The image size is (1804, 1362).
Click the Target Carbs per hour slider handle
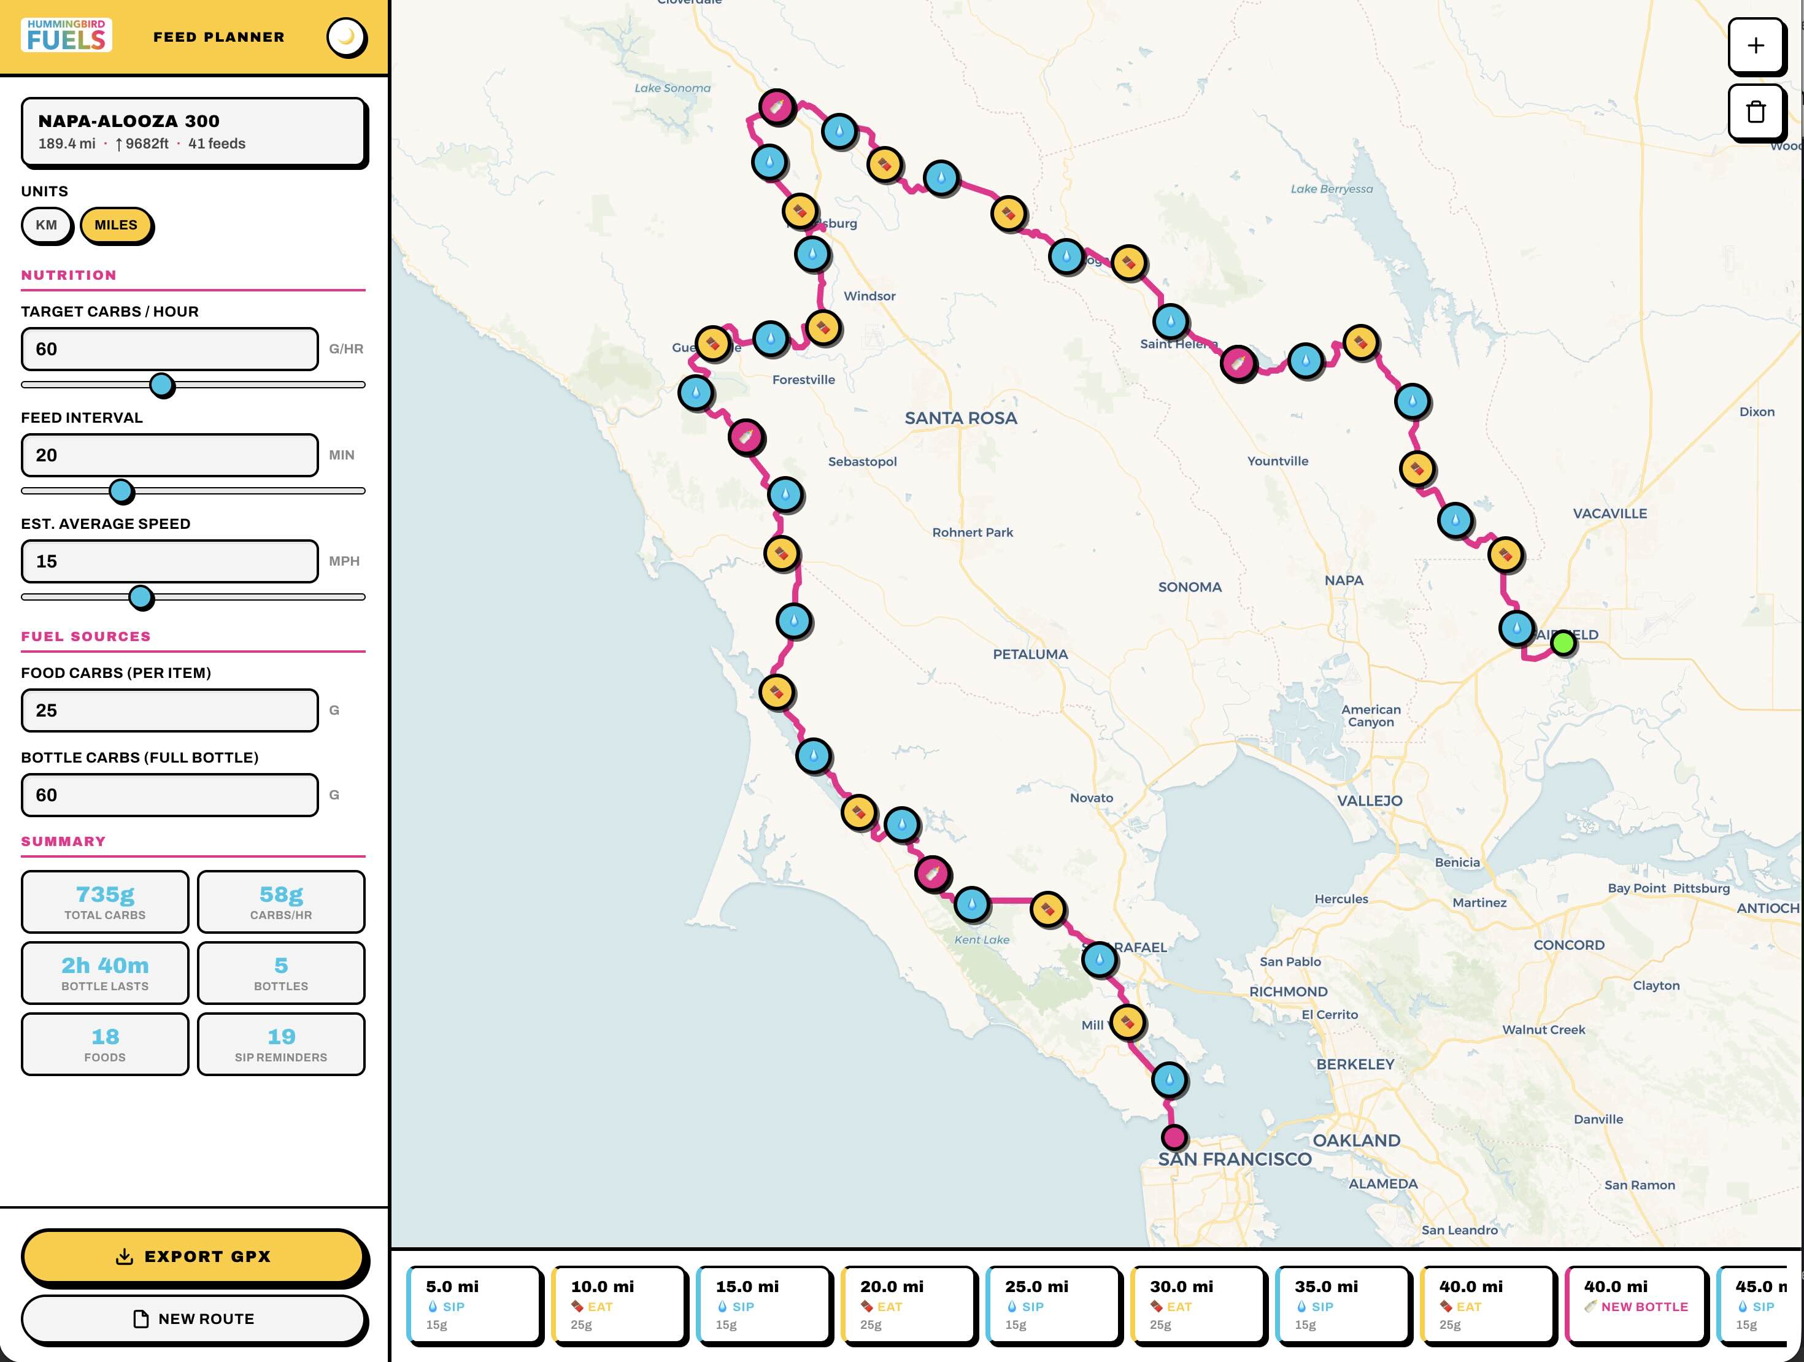tap(162, 385)
